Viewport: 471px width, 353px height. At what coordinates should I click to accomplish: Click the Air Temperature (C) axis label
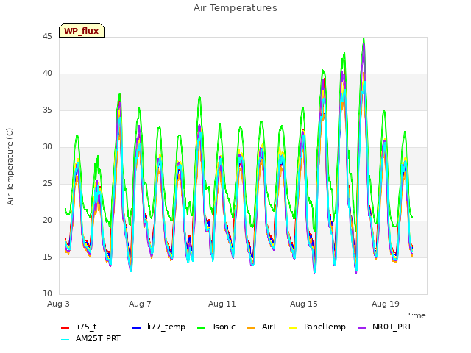click(x=10, y=167)
